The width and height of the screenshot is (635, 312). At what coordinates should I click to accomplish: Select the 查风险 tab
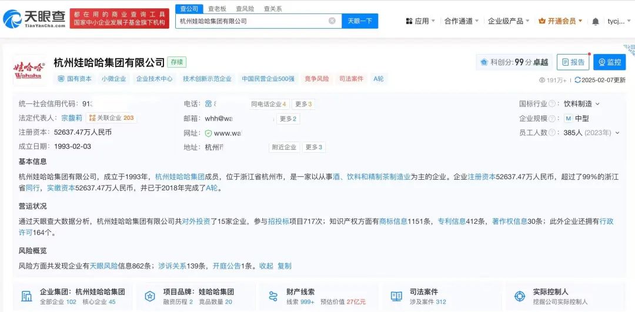click(x=245, y=8)
